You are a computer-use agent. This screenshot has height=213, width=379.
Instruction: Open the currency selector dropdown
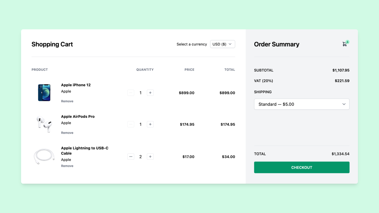(222, 44)
